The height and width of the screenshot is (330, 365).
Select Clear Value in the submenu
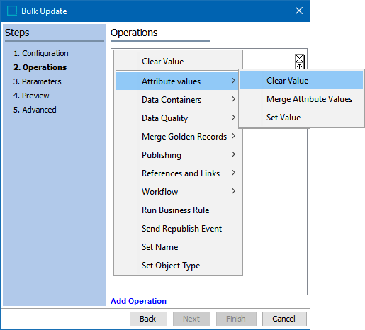coord(301,81)
